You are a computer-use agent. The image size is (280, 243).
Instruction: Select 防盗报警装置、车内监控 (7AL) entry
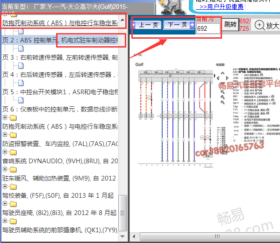coord(60,144)
